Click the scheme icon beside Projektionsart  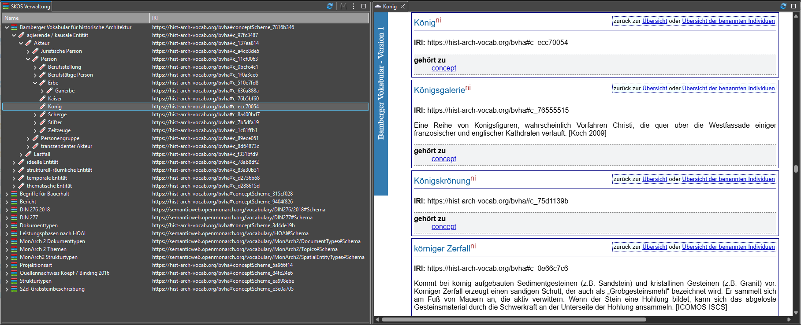click(x=14, y=265)
